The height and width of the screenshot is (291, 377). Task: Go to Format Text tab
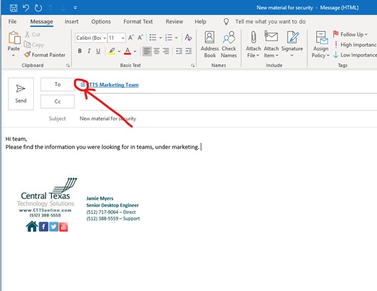(x=138, y=22)
